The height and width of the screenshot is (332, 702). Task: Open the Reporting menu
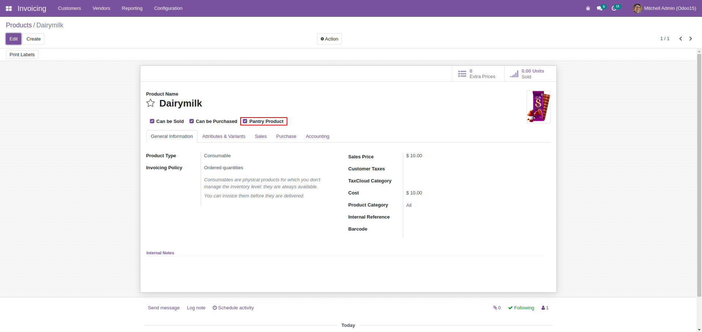(x=132, y=8)
